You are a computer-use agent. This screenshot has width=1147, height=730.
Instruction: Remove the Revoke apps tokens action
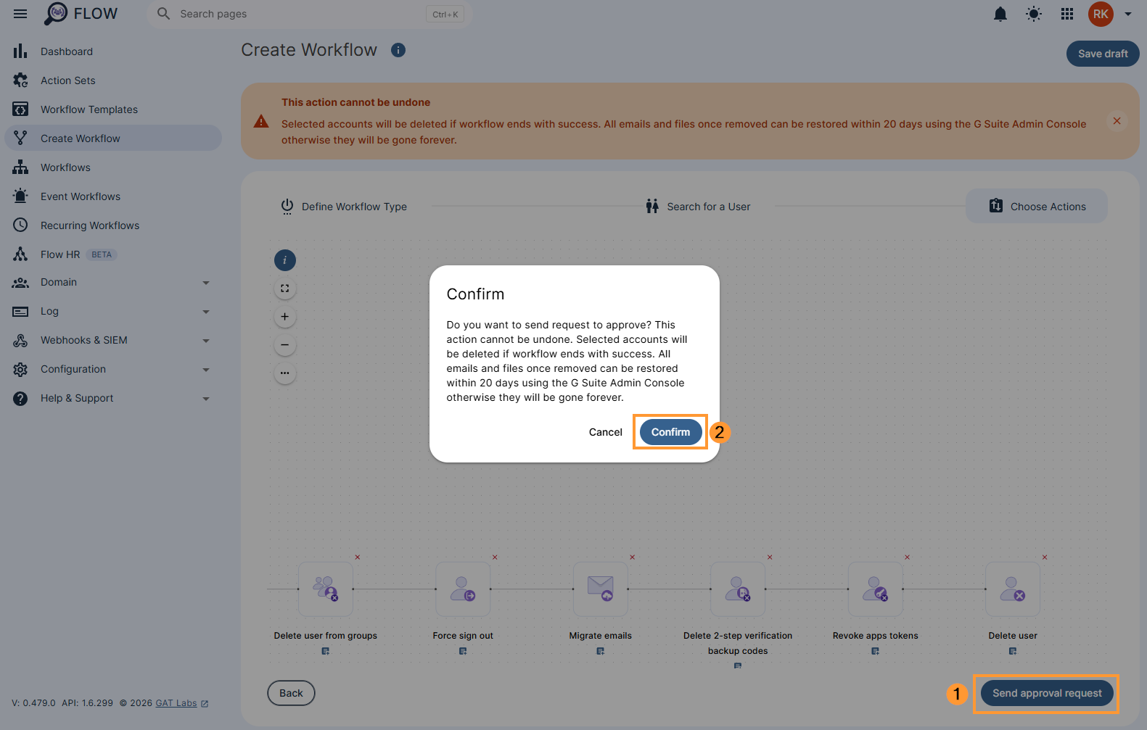coord(908,557)
